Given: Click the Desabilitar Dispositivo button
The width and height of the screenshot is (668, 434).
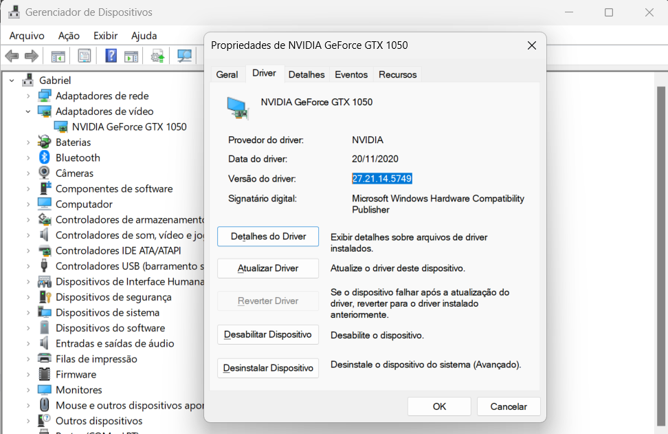Looking at the screenshot, I should point(268,335).
